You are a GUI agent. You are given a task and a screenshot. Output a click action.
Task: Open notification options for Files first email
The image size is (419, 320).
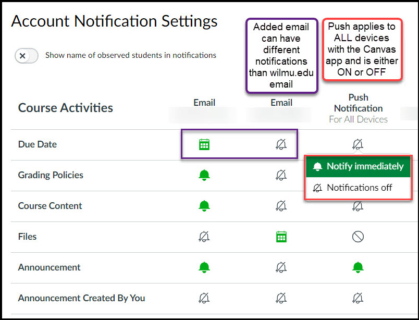click(204, 237)
